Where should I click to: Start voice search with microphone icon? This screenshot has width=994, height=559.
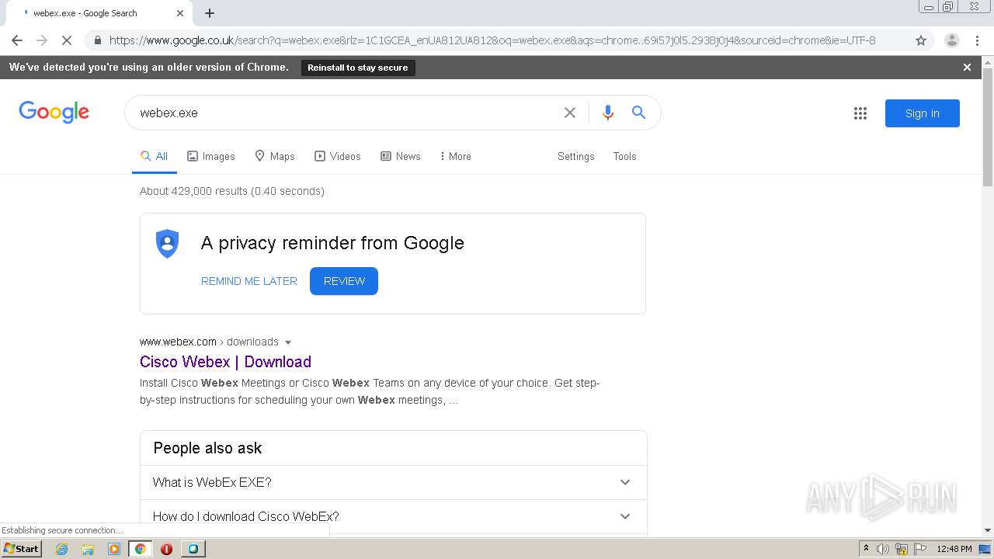(x=608, y=113)
